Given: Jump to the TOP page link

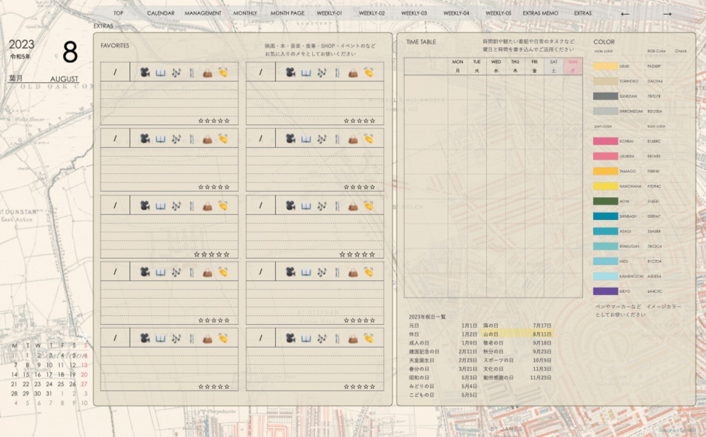Looking at the screenshot, I should pyautogui.click(x=118, y=13).
